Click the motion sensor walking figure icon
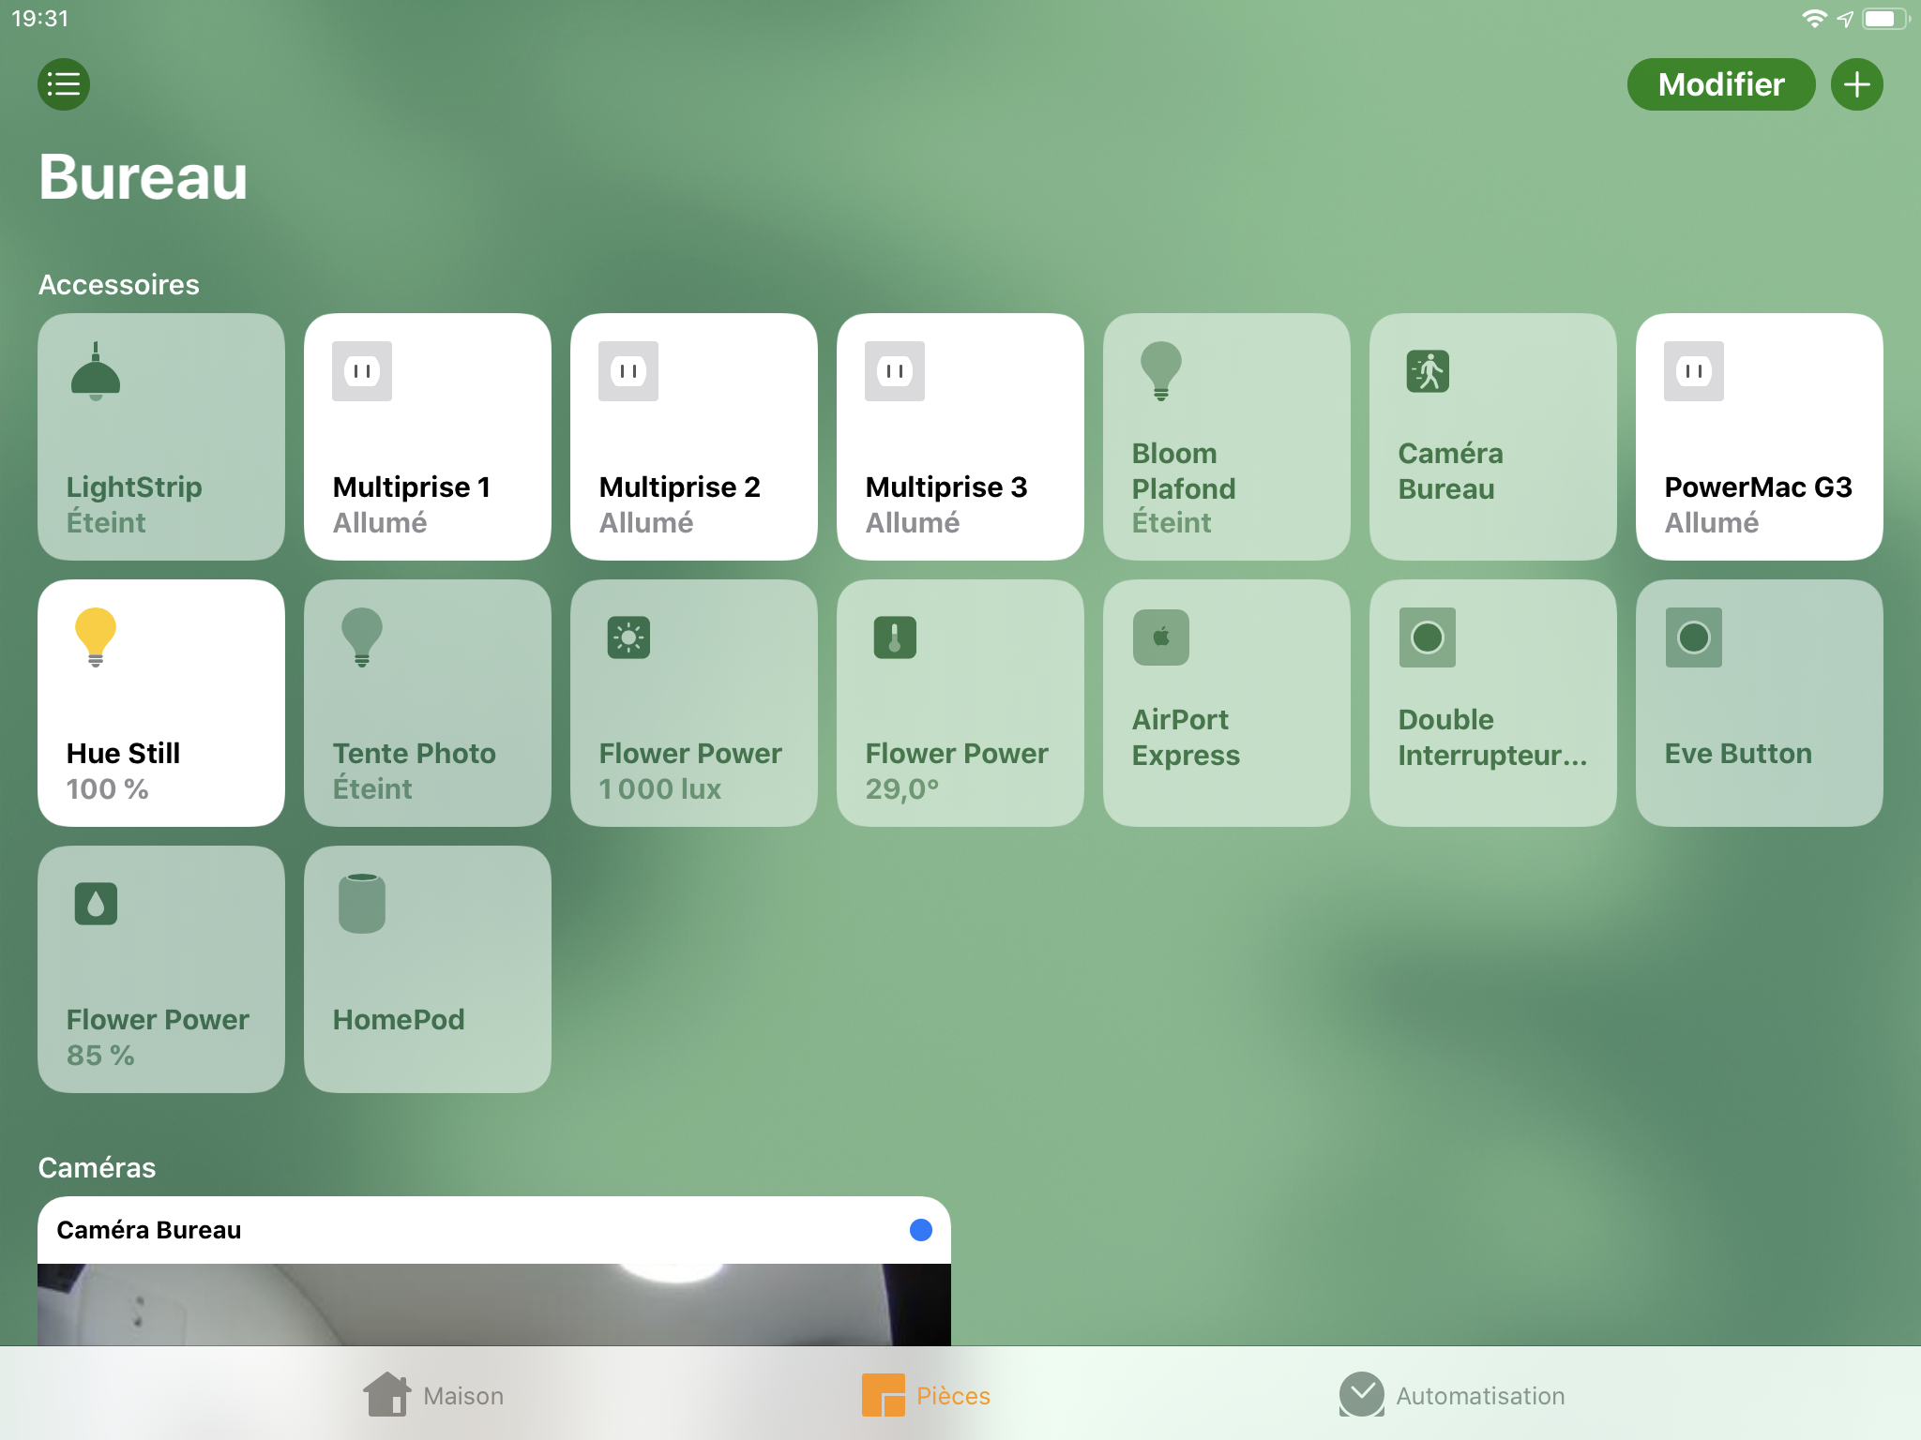This screenshot has width=1921, height=1440. point(1428,371)
